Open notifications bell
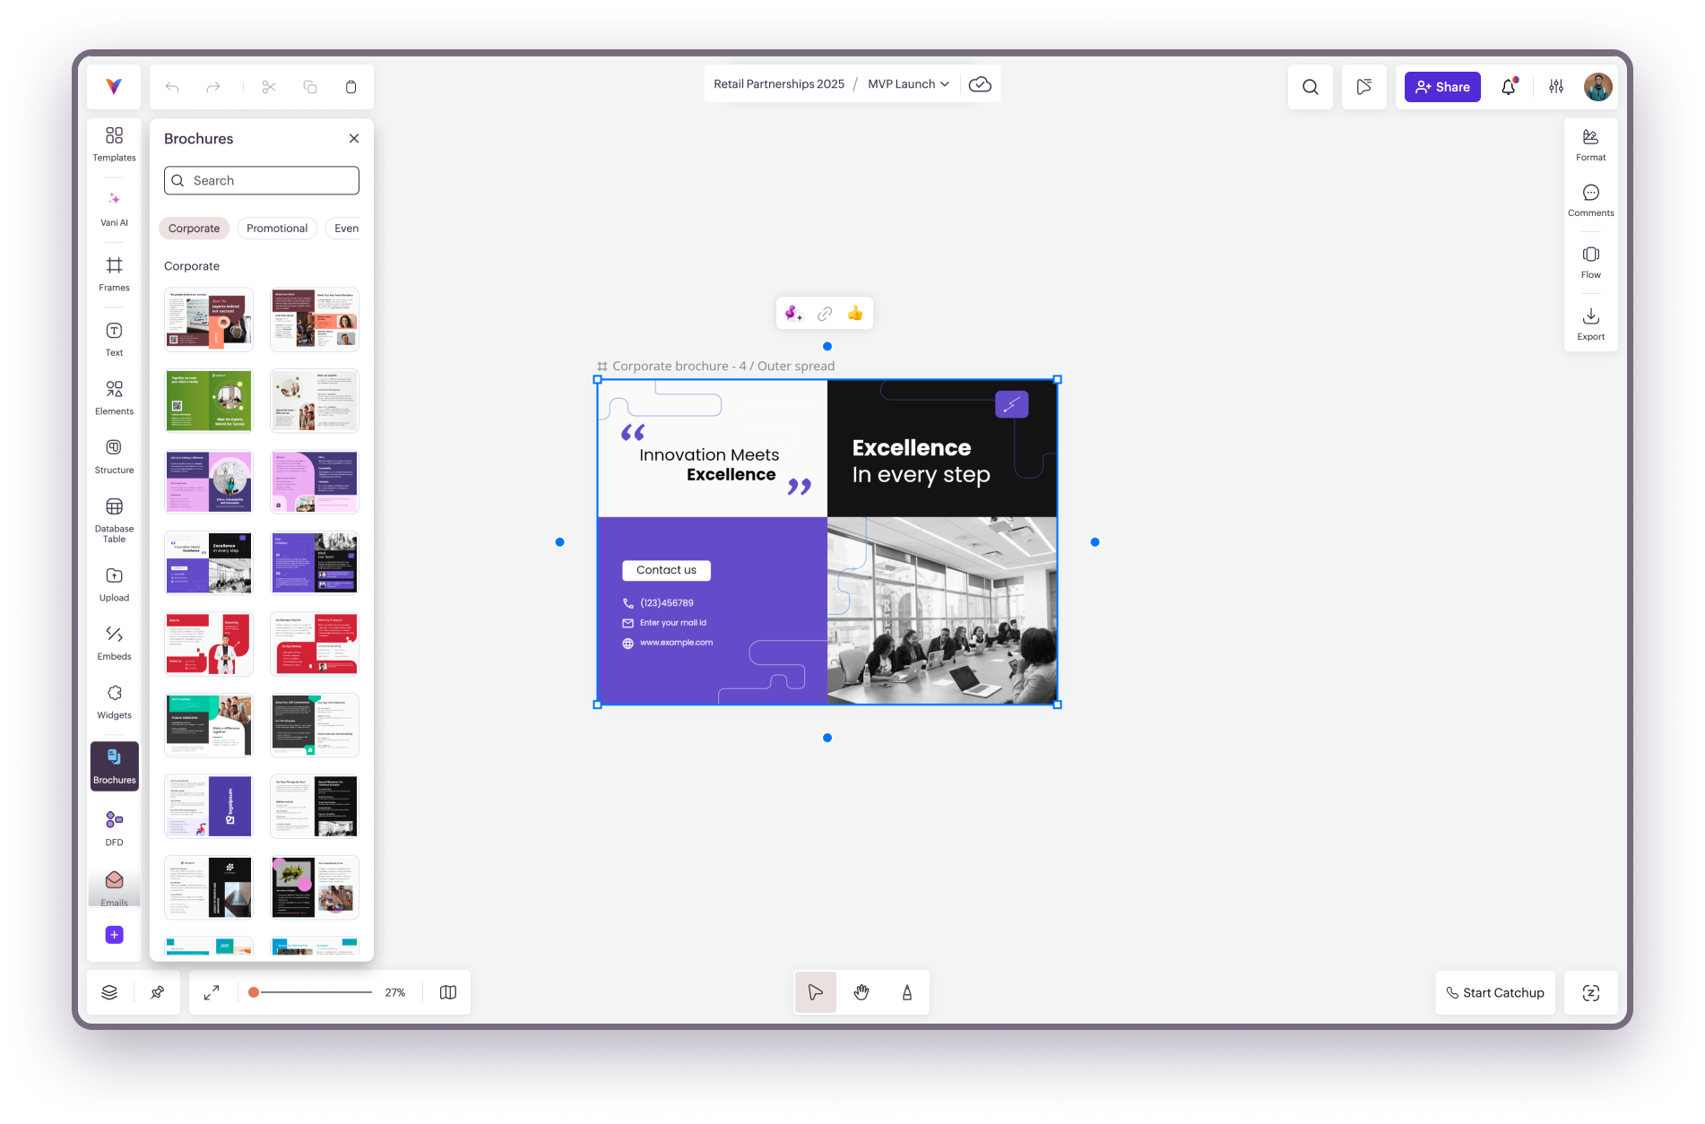This screenshot has width=1705, height=1124. coord(1509,87)
